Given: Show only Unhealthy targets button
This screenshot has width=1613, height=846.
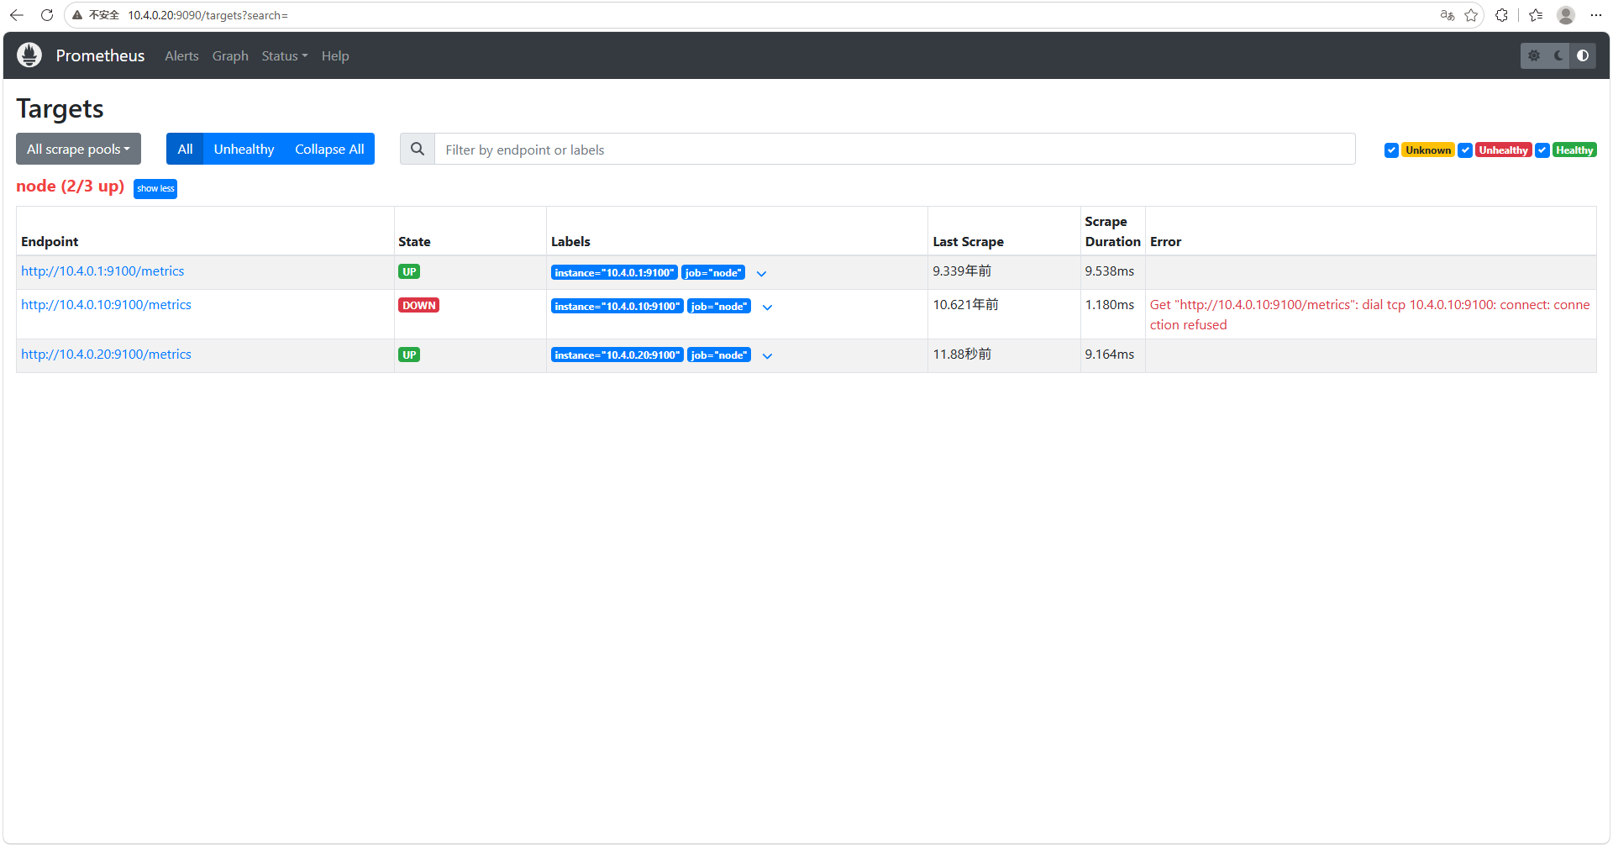Looking at the screenshot, I should pyautogui.click(x=244, y=149).
